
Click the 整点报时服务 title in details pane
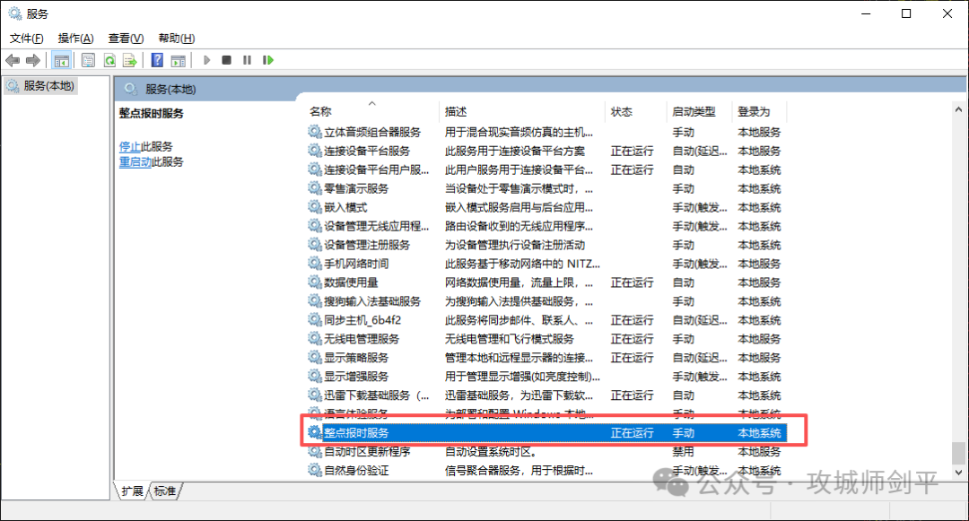coord(152,113)
